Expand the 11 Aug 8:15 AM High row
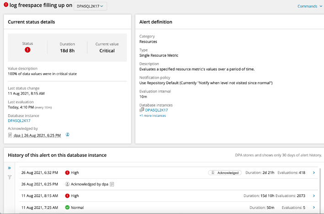 (313, 196)
